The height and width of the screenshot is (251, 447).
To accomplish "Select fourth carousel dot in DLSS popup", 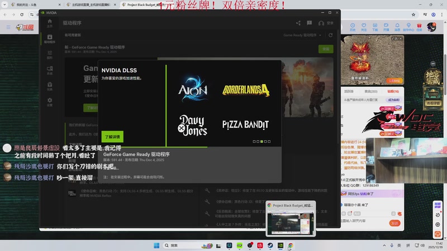I will (x=265, y=142).
